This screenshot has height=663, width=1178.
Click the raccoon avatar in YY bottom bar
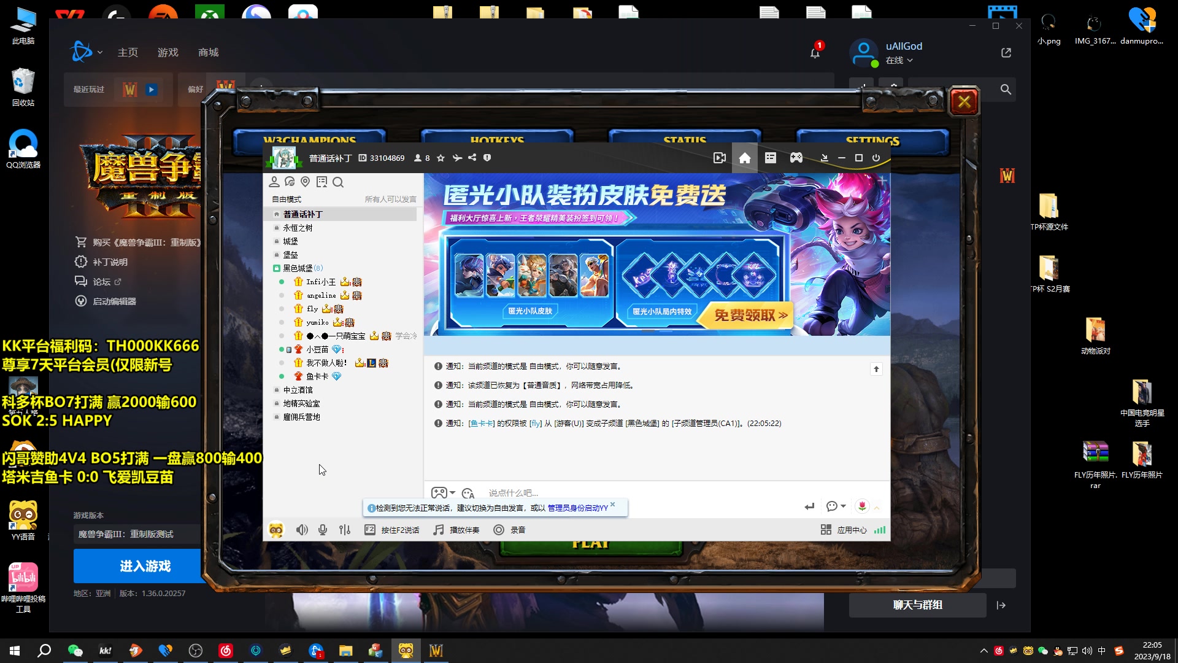(x=276, y=530)
